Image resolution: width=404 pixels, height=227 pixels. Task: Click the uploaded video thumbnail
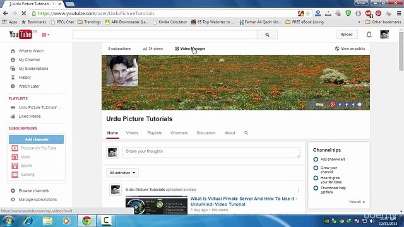pyautogui.click(x=157, y=205)
